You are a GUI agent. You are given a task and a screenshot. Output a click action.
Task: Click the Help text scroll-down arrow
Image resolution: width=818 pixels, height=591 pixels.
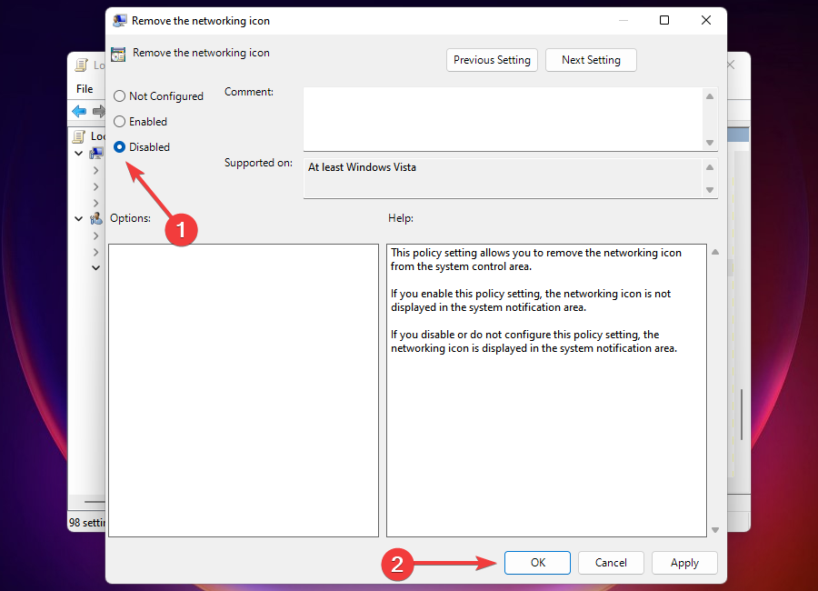point(714,530)
